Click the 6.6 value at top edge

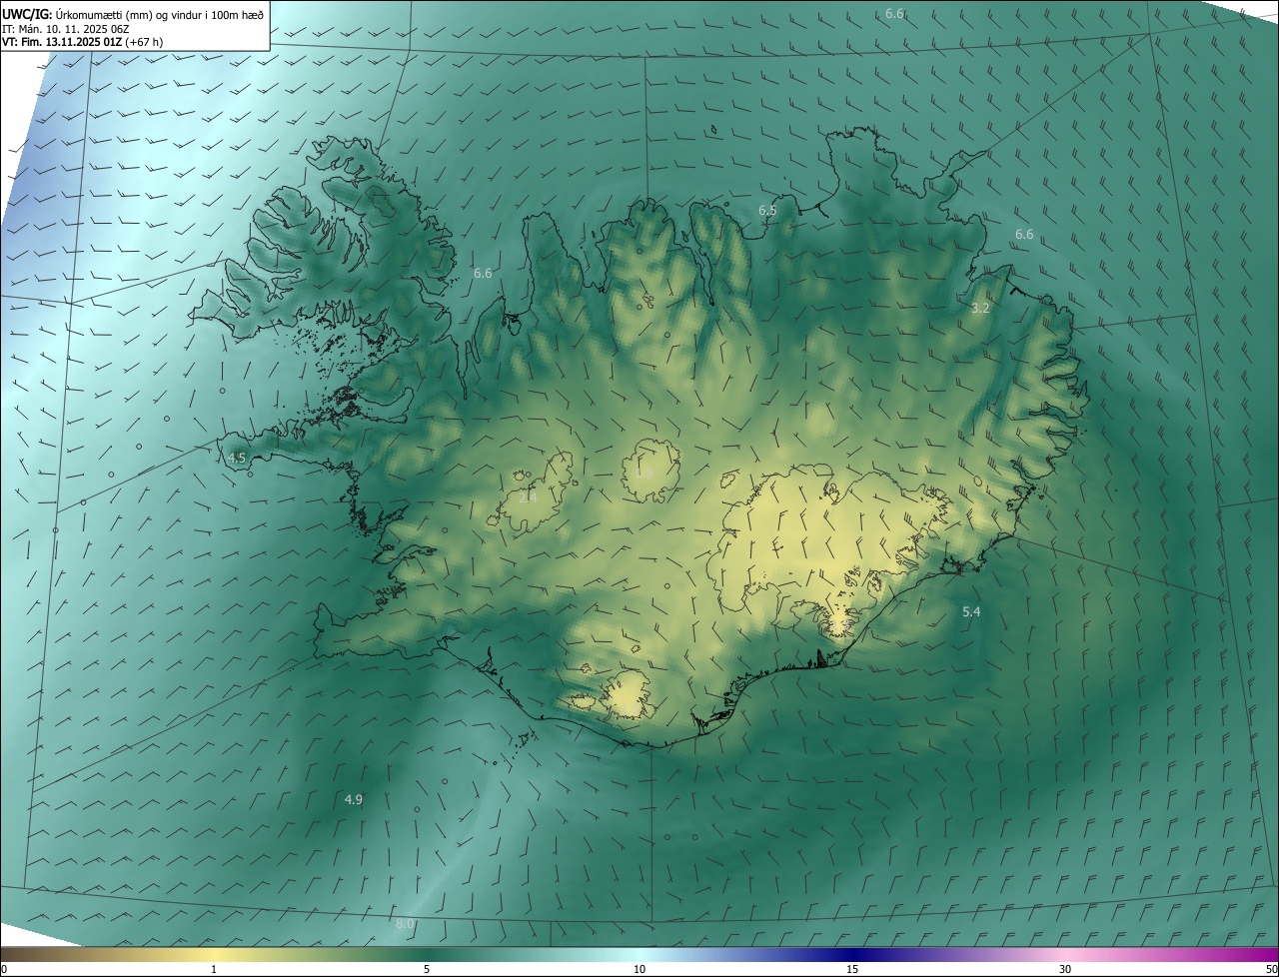pos(894,13)
